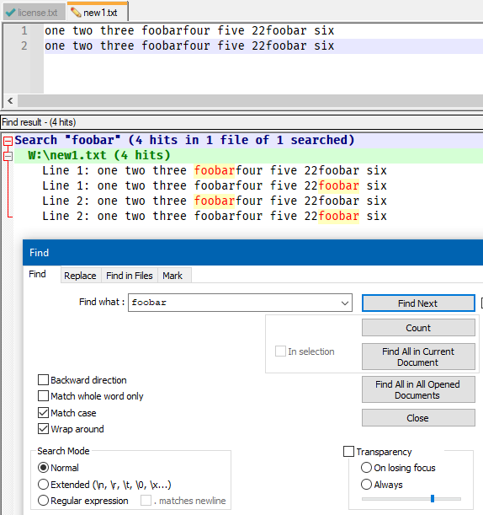Image resolution: width=483 pixels, height=515 pixels.
Task: Click the editor's scroll left arrow
Action: pyautogui.click(x=10, y=100)
